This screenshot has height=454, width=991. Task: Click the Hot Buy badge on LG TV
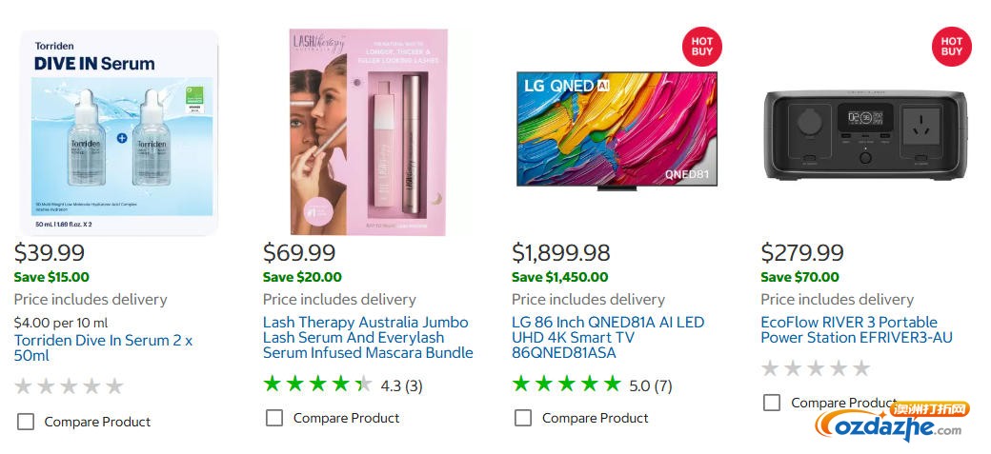(x=701, y=46)
